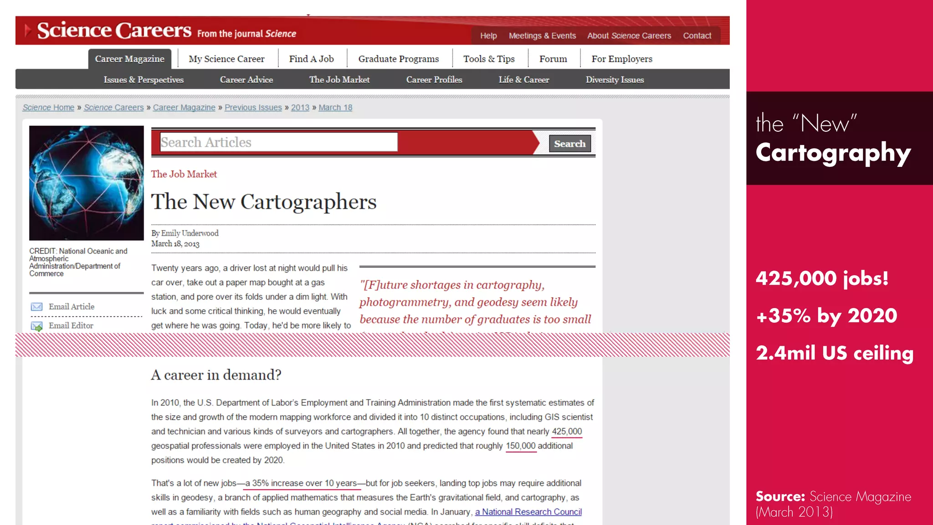Screen dimensions: 933x525
Task: Click the Email Article envelope icon
Action: point(36,307)
